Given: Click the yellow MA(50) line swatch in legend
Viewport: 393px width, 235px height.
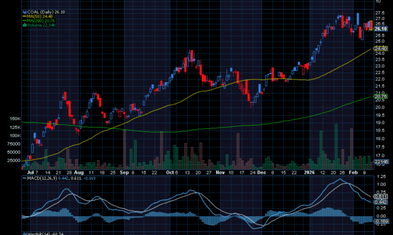Looking at the screenshot, I should (x=24, y=16).
